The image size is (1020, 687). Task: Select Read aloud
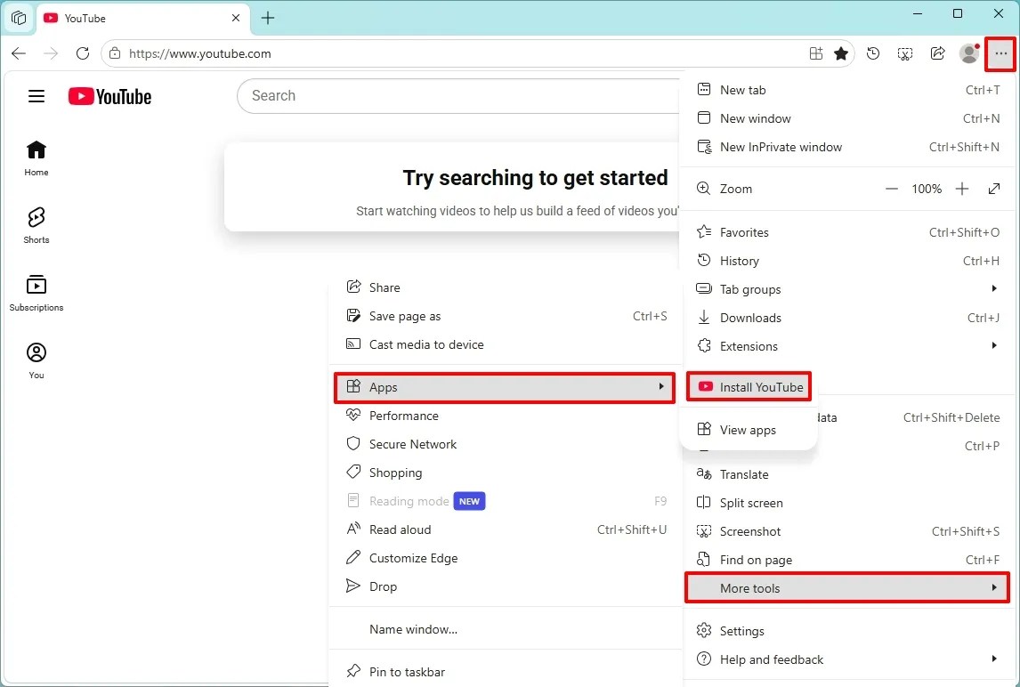coord(505,529)
